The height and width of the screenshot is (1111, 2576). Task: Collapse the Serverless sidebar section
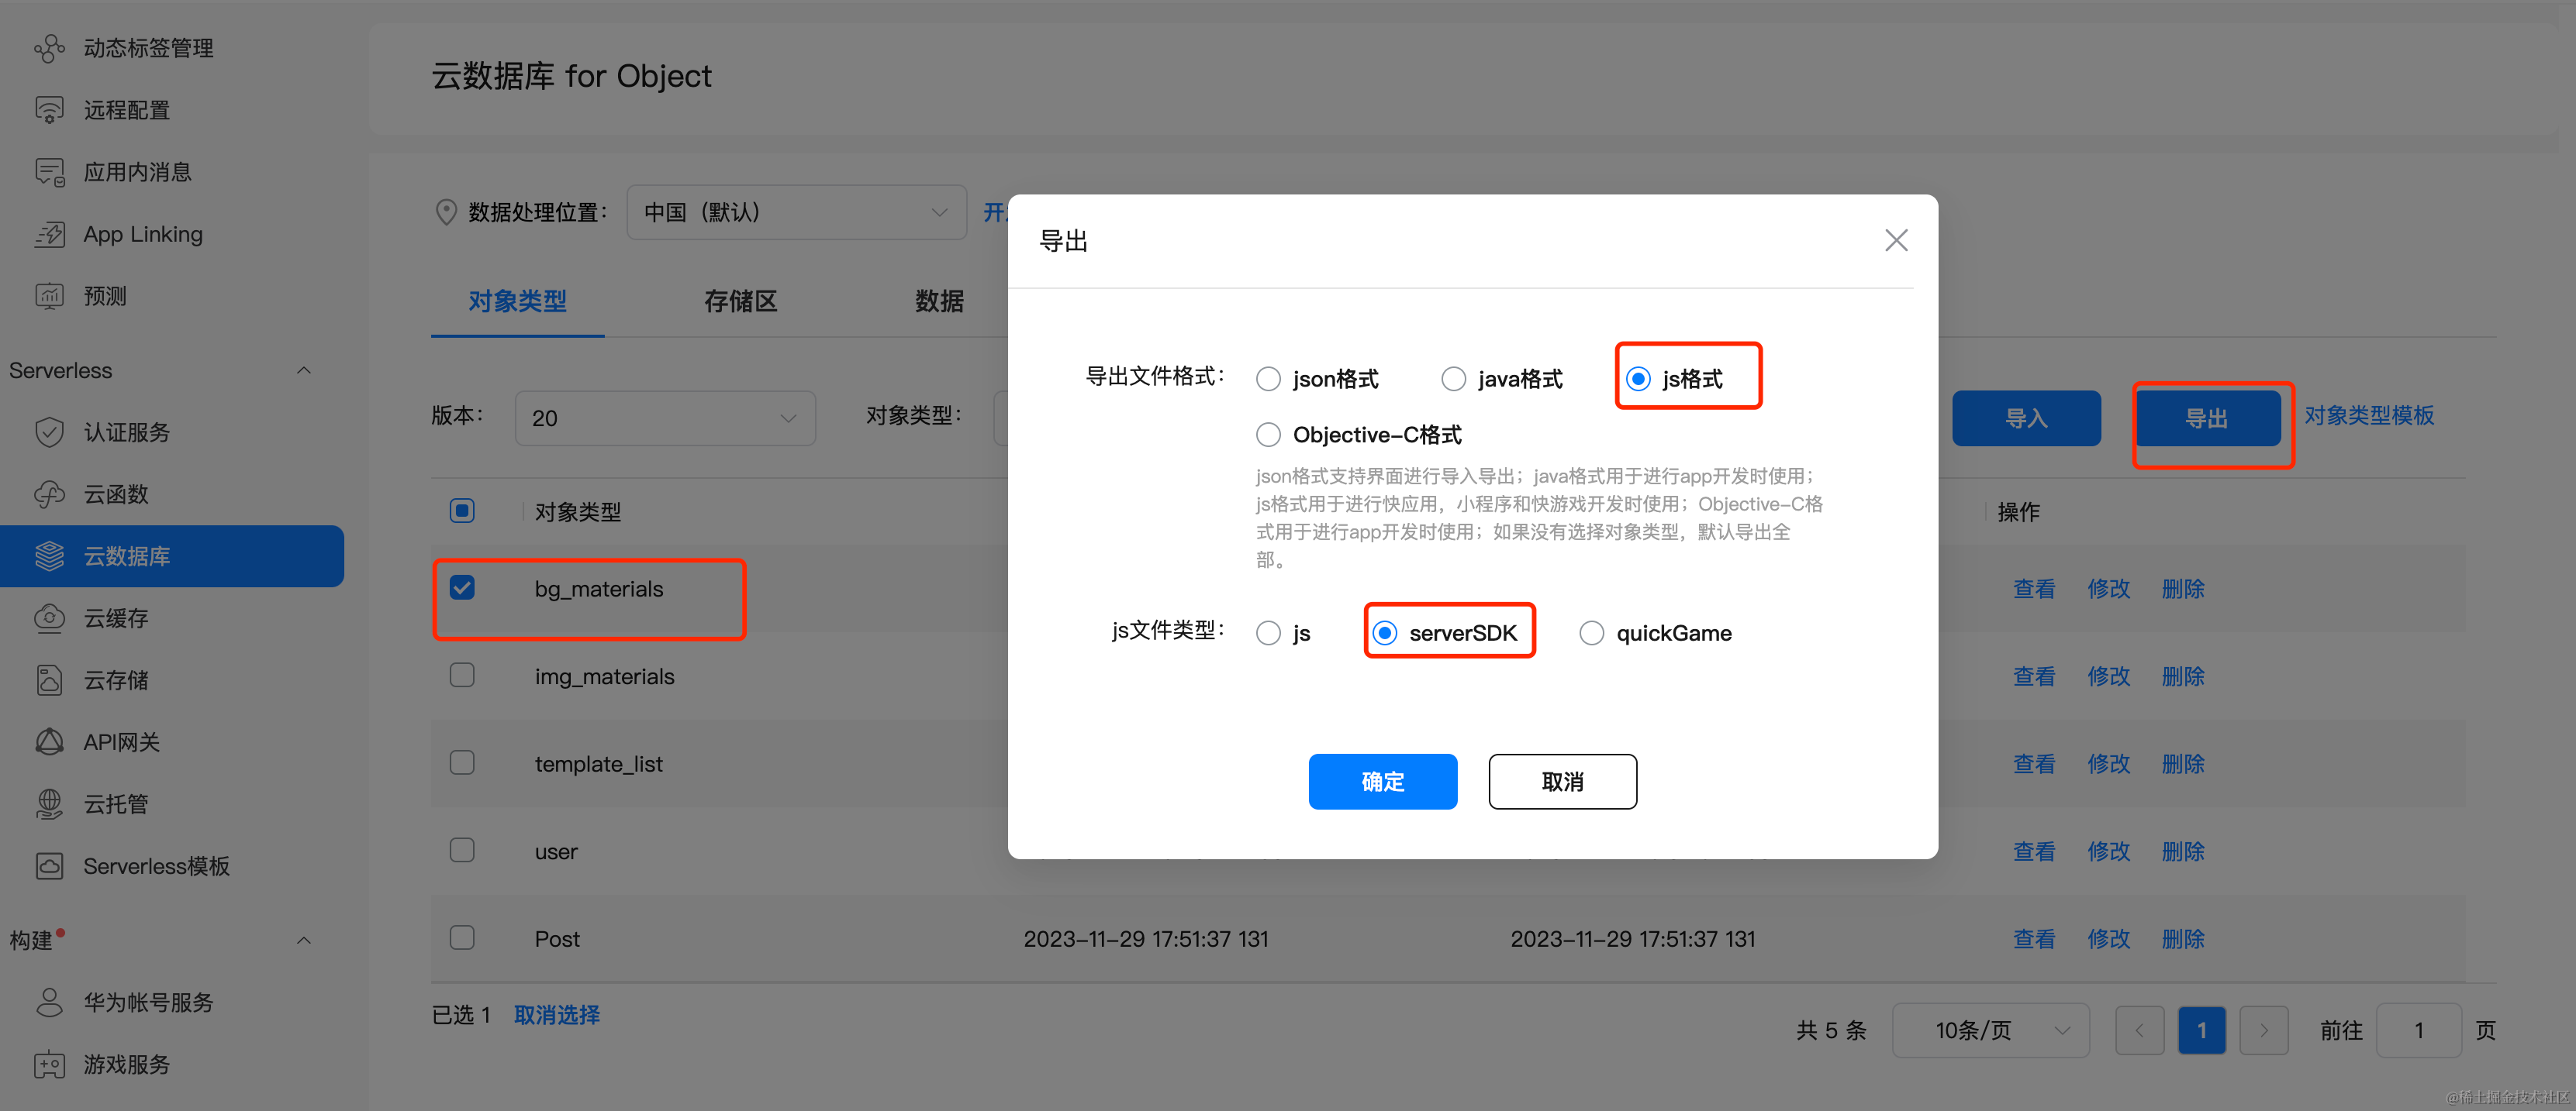304,370
